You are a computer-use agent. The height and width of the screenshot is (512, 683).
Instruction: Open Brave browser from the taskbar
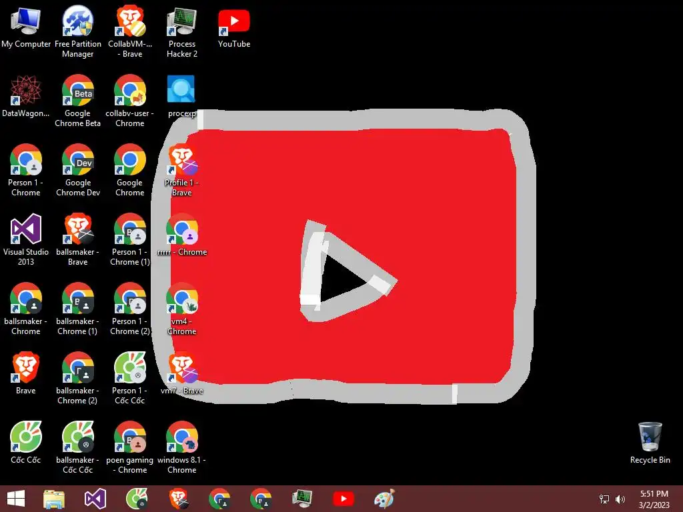tap(179, 499)
